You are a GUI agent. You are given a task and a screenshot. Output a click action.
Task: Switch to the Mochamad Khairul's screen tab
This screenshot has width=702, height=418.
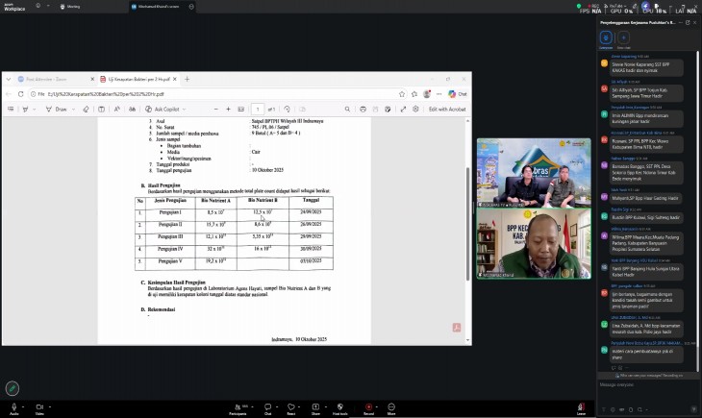coord(156,6)
